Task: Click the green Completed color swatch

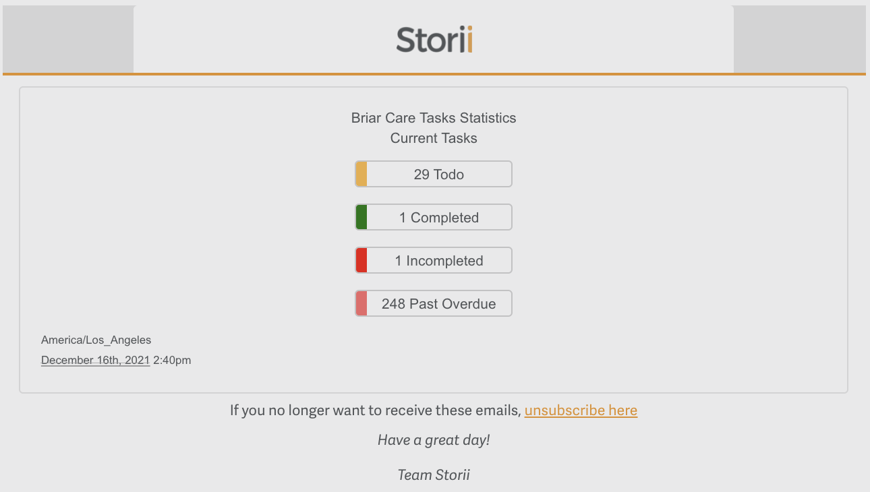Action: tap(361, 217)
